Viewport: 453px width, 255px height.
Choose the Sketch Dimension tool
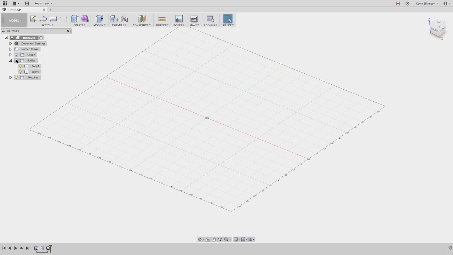(63, 19)
